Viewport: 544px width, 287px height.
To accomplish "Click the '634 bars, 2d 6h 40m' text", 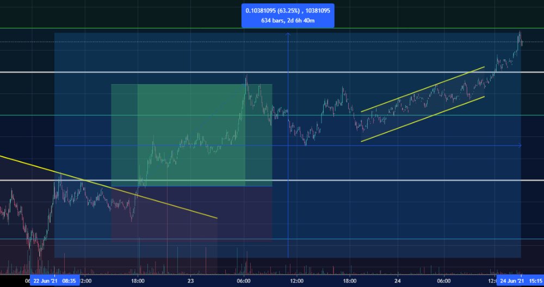I will point(288,21).
